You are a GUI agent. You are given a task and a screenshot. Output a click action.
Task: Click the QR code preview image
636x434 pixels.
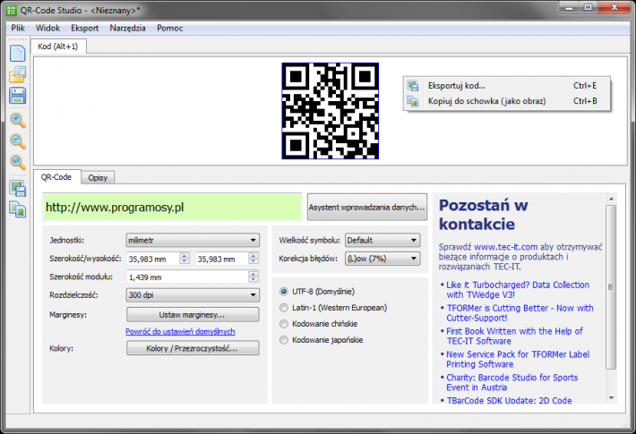[331, 111]
